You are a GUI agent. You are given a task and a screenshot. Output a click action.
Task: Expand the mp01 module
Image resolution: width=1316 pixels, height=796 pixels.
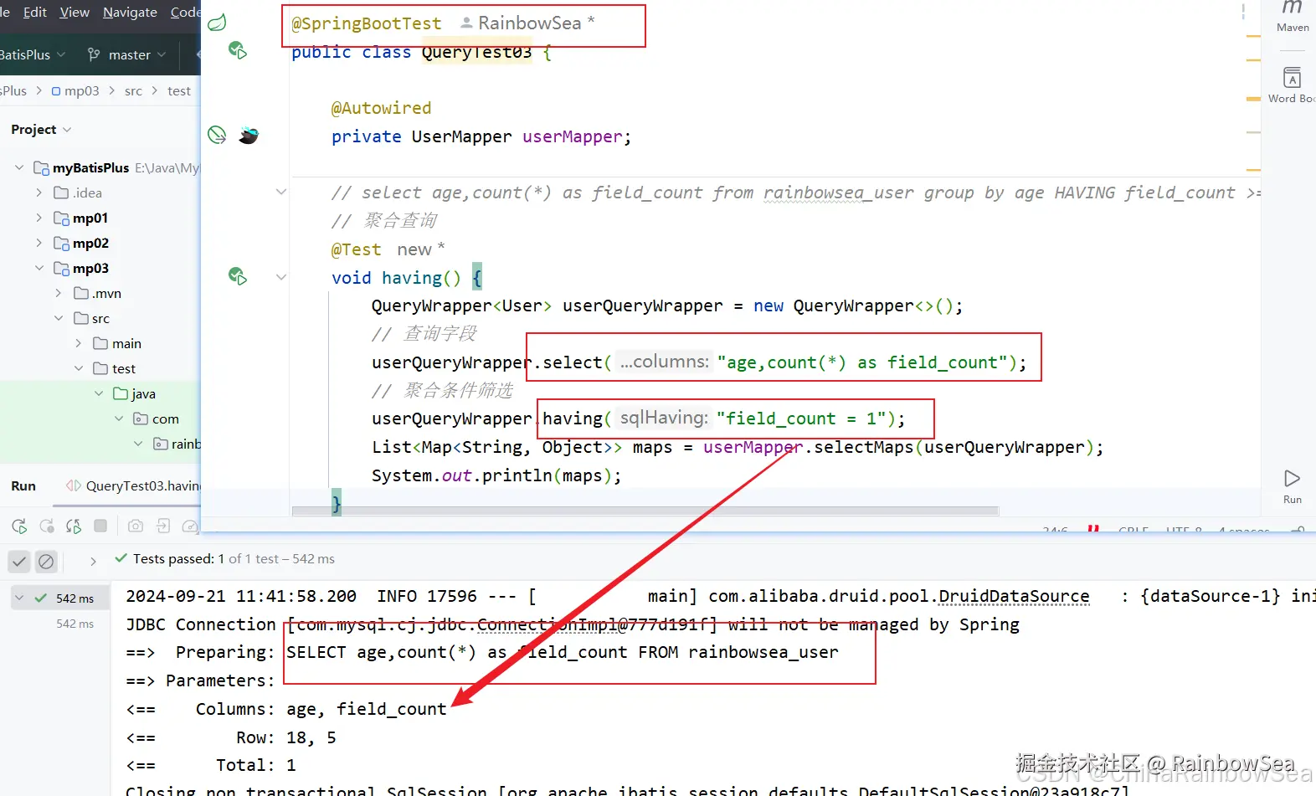[39, 218]
